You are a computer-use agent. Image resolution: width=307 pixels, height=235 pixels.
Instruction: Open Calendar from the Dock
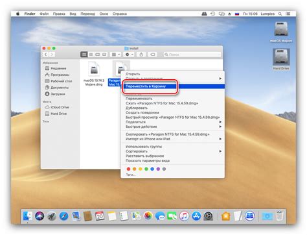[x=100, y=216]
